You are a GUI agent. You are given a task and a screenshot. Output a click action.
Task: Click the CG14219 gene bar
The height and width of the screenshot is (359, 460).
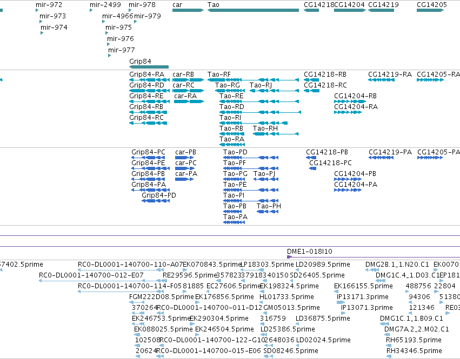coord(381,10)
